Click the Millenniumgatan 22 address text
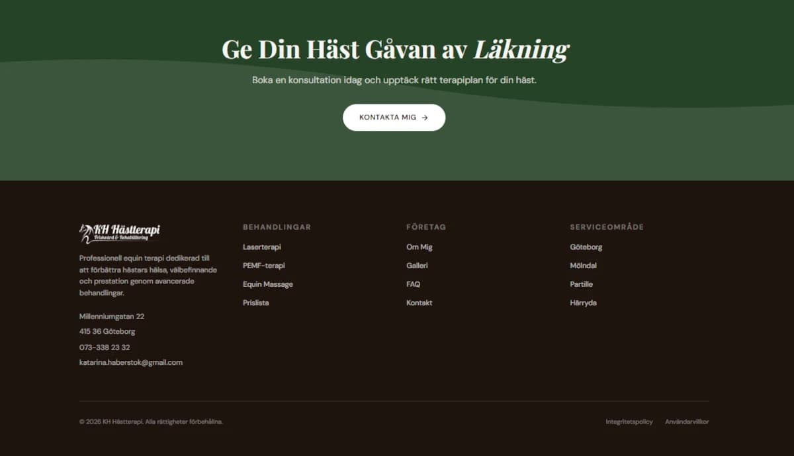Screen dimensions: 794x456 click(x=112, y=317)
